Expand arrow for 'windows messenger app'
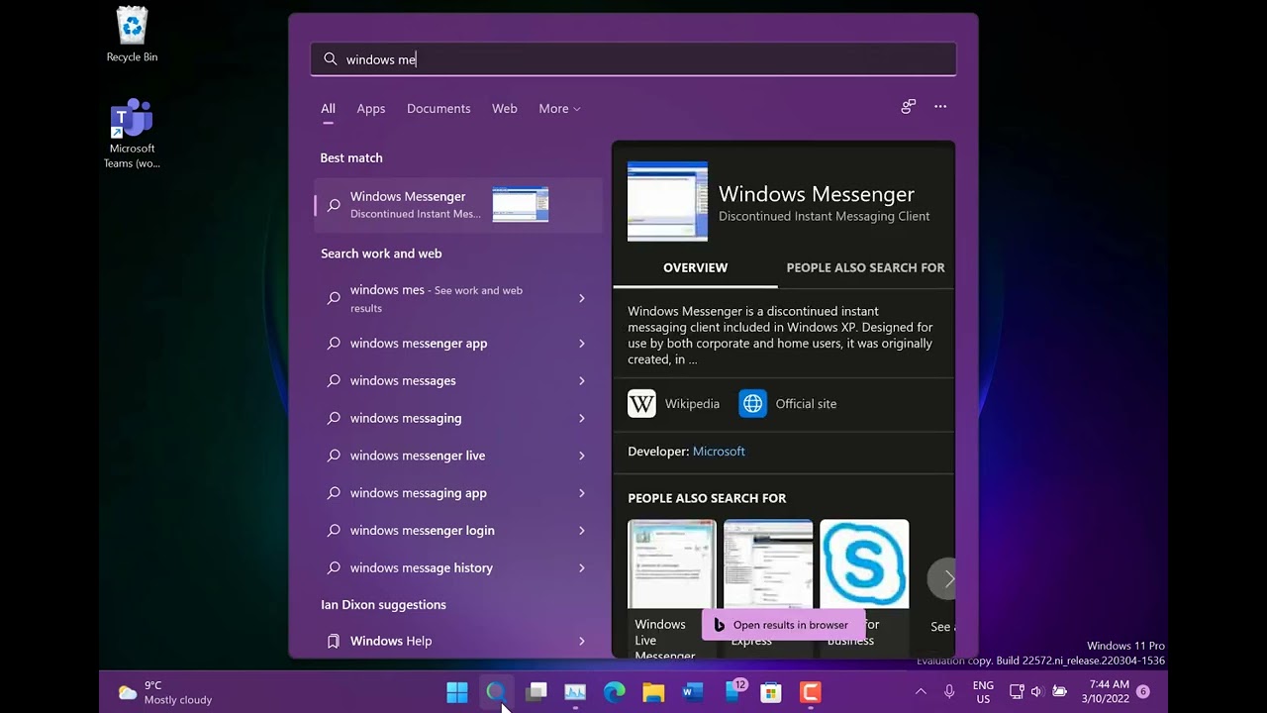Viewport: 1267px width, 713px height. [x=582, y=344]
